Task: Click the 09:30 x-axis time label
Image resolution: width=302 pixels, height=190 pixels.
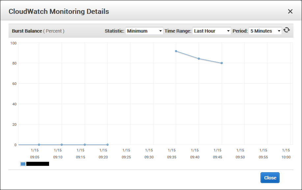Action: [x=149, y=157]
